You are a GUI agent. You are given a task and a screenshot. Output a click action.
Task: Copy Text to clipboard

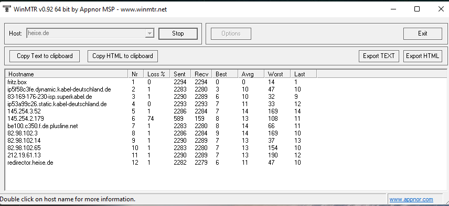[x=45, y=56]
